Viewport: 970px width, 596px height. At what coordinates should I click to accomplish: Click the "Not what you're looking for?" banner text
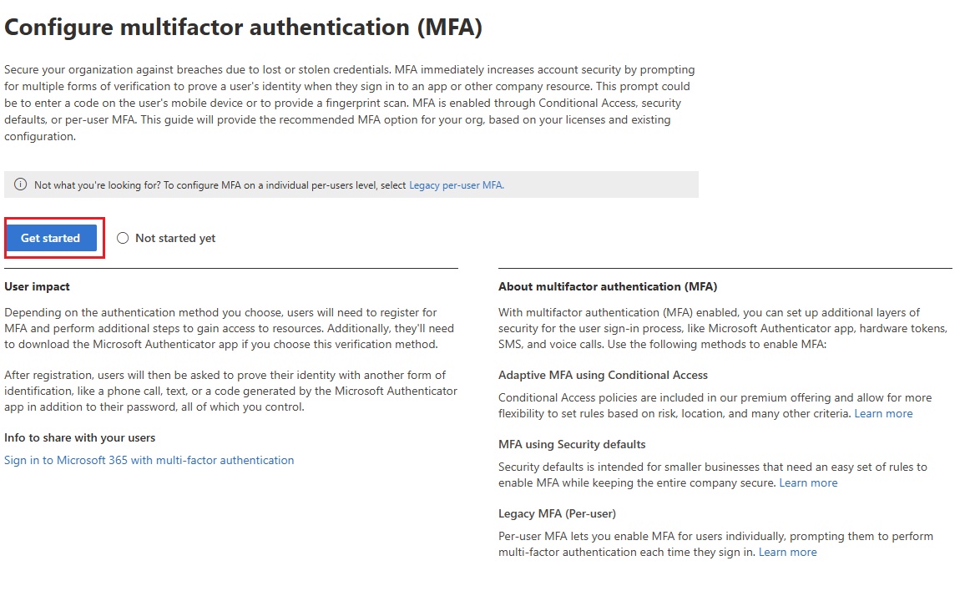pyautogui.click(x=207, y=185)
